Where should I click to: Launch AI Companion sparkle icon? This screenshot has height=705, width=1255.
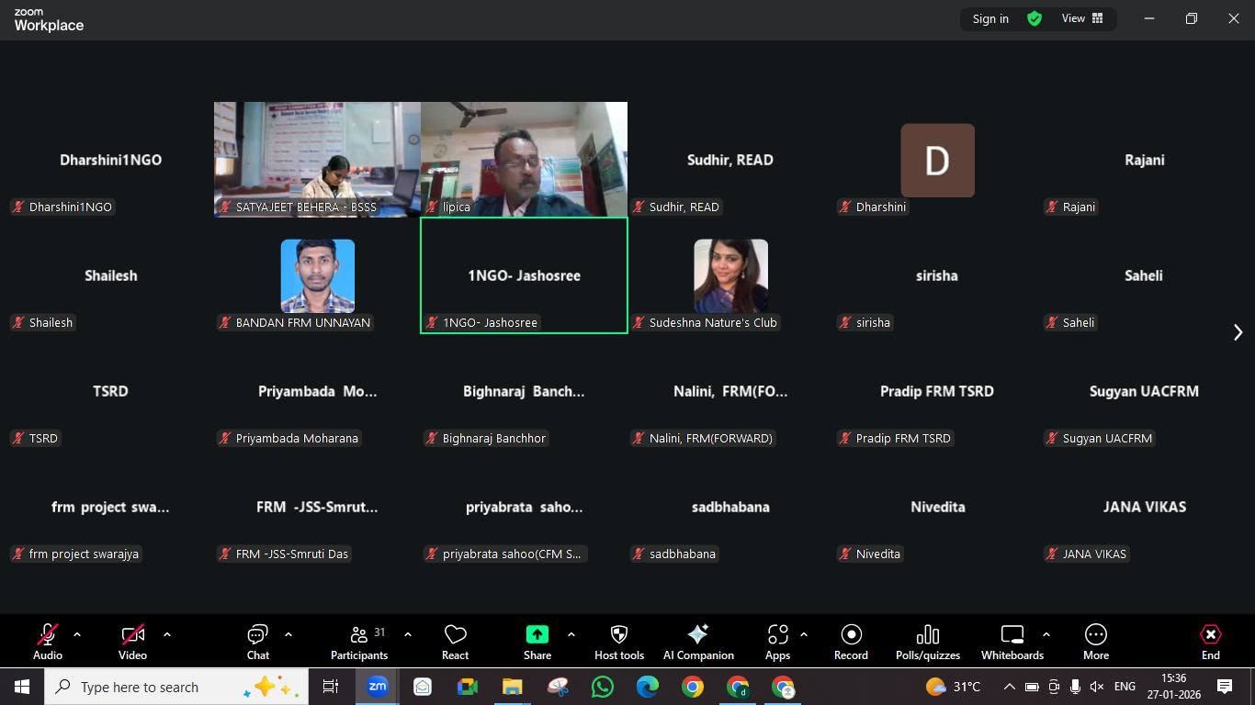(x=698, y=634)
